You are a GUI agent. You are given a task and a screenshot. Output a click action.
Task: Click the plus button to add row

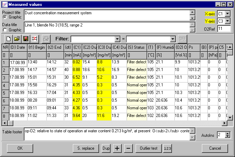pyautogui.click(x=117, y=148)
